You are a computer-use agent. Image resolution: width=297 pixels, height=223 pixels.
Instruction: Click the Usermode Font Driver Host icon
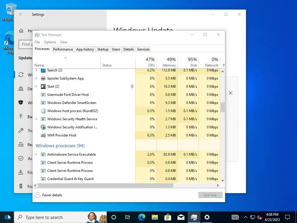(43, 95)
